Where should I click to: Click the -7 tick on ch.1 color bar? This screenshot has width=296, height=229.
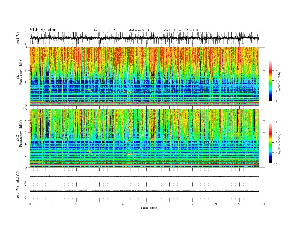(x=276, y=101)
